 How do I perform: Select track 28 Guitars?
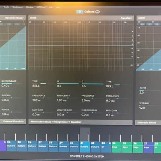[x=53, y=147]
